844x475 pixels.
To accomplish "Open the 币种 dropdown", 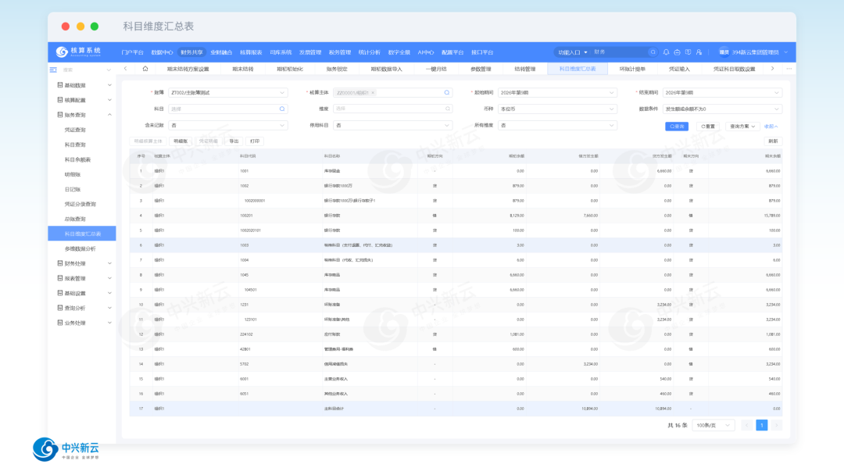I will click(557, 109).
